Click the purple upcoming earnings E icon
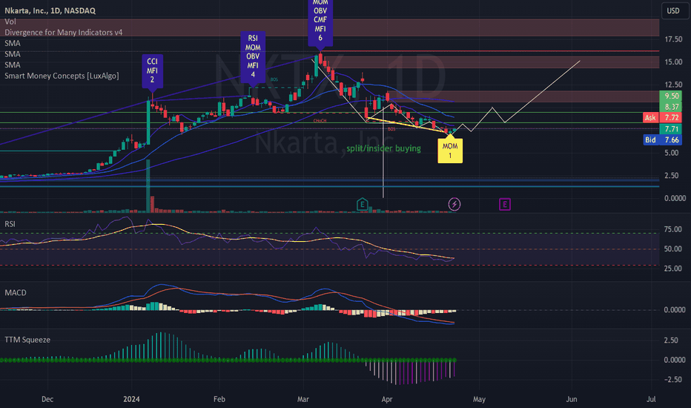The width and height of the screenshot is (691, 408). pos(505,204)
